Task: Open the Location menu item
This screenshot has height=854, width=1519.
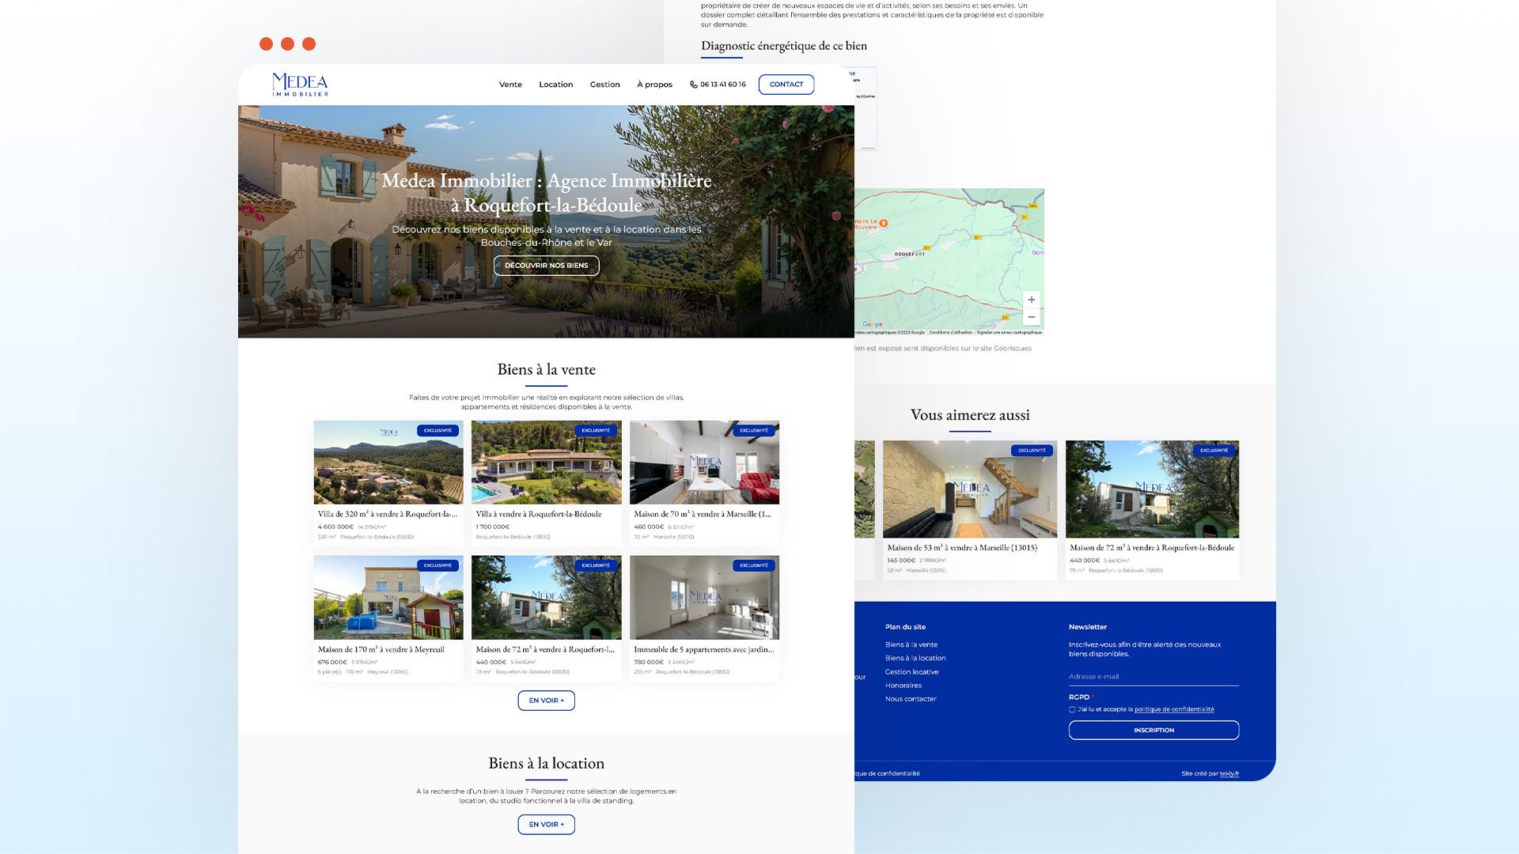Action: tap(555, 85)
